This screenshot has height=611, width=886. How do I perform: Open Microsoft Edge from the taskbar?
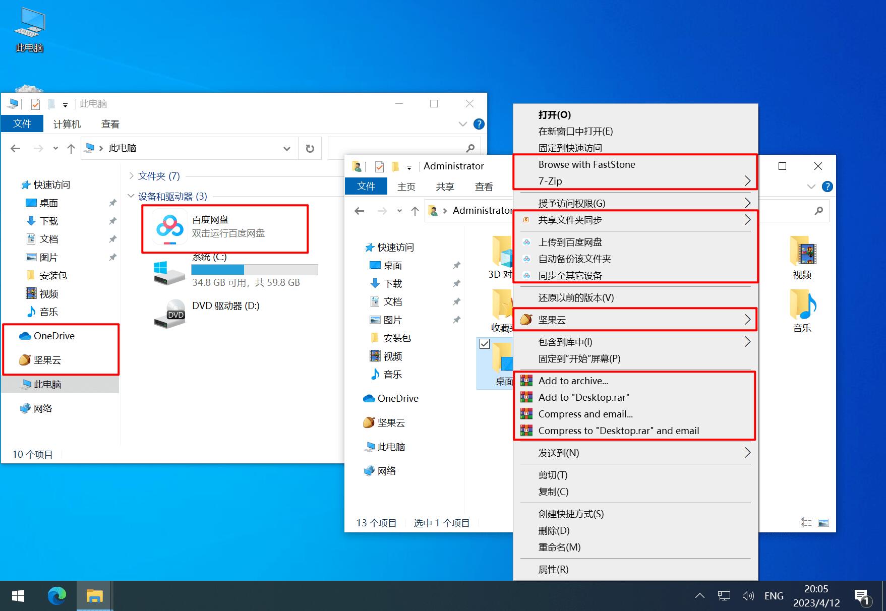click(x=57, y=596)
